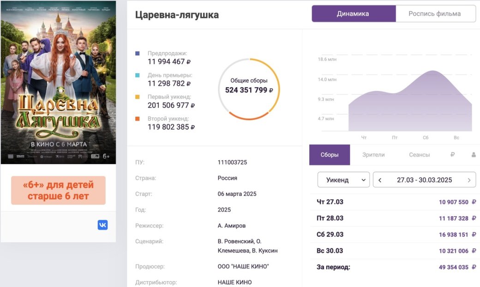Image resolution: width=480 pixels, height=287 pixels.
Task: Click the total 524 351 799 value
Action: point(249,90)
